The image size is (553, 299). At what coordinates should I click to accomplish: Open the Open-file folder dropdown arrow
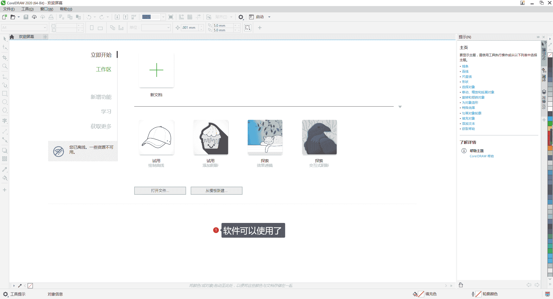pyautogui.click(x=19, y=17)
